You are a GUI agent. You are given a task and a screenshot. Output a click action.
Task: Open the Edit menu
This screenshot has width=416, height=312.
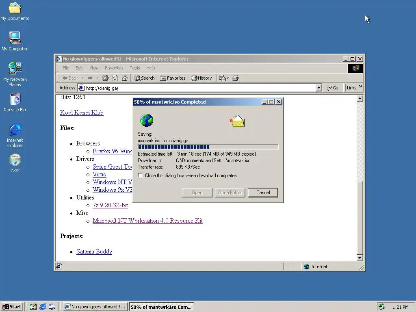79,68
